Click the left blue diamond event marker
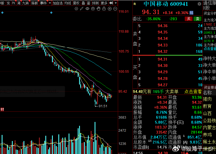 pos(2,13)
